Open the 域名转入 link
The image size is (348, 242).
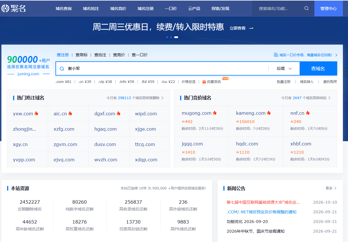307,82
